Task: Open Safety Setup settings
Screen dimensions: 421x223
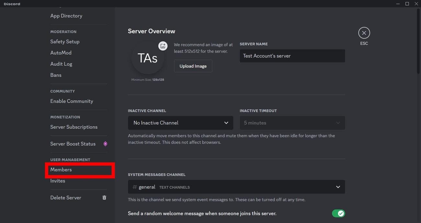Action: pyautogui.click(x=65, y=42)
